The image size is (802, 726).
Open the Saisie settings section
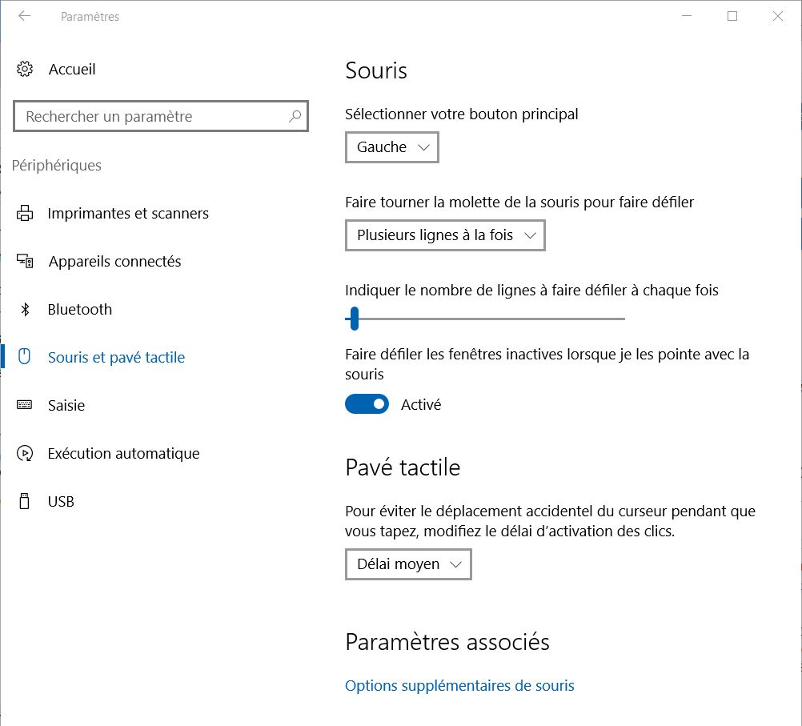click(x=66, y=406)
